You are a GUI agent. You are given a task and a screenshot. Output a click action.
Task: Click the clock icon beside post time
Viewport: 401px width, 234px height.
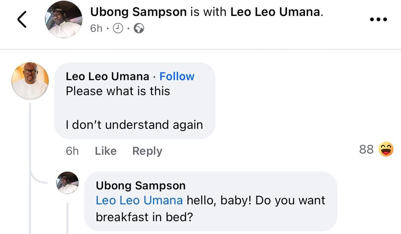click(x=118, y=29)
